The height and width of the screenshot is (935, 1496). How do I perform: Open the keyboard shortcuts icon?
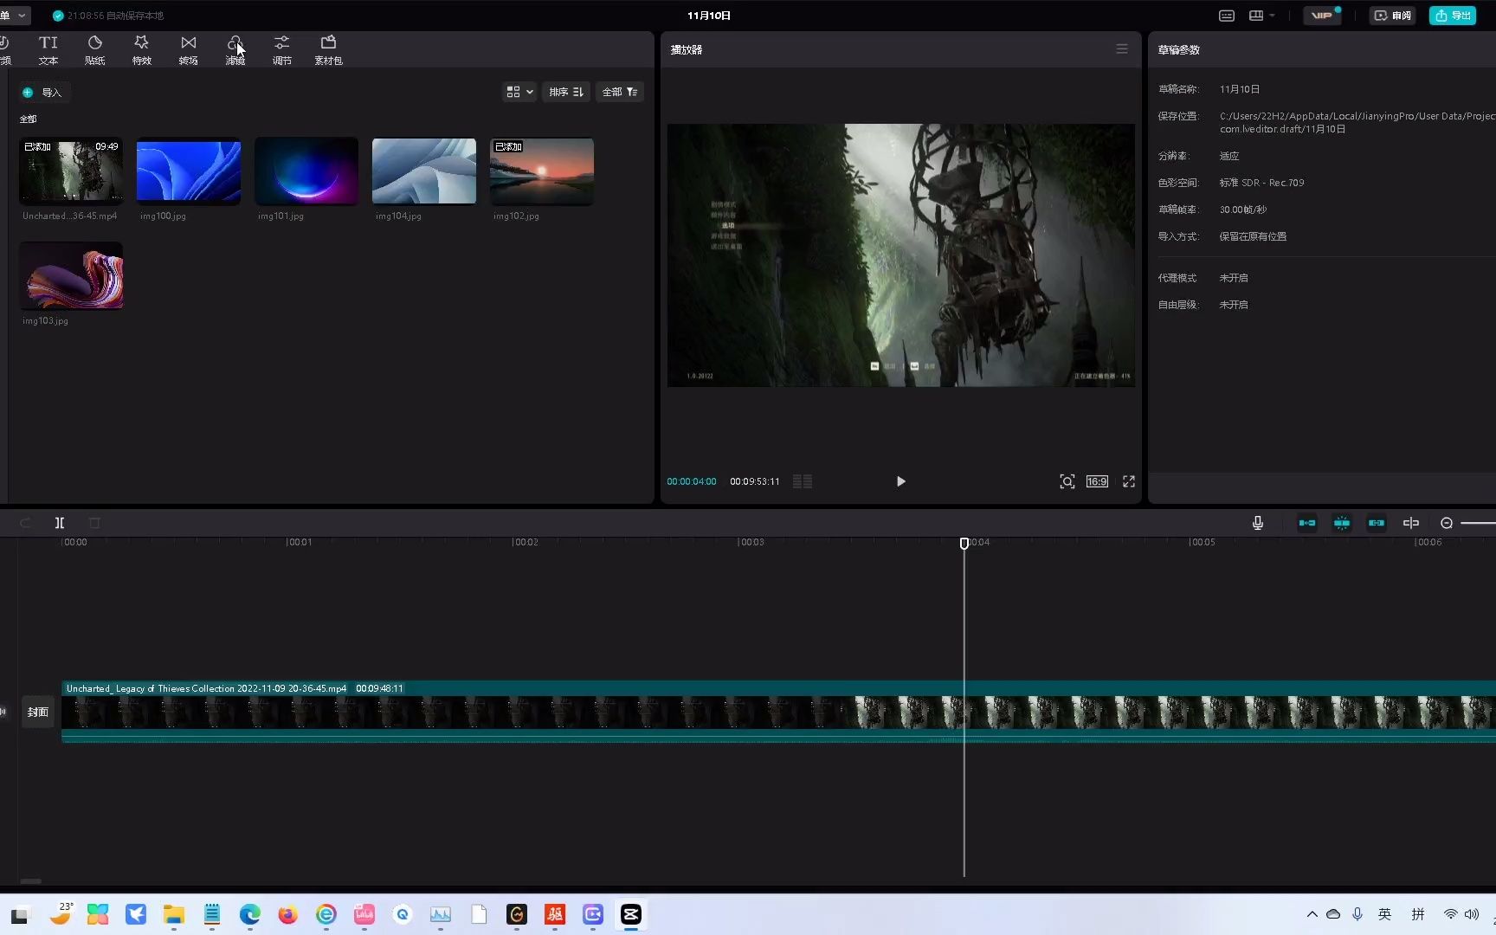(1227, 16)
